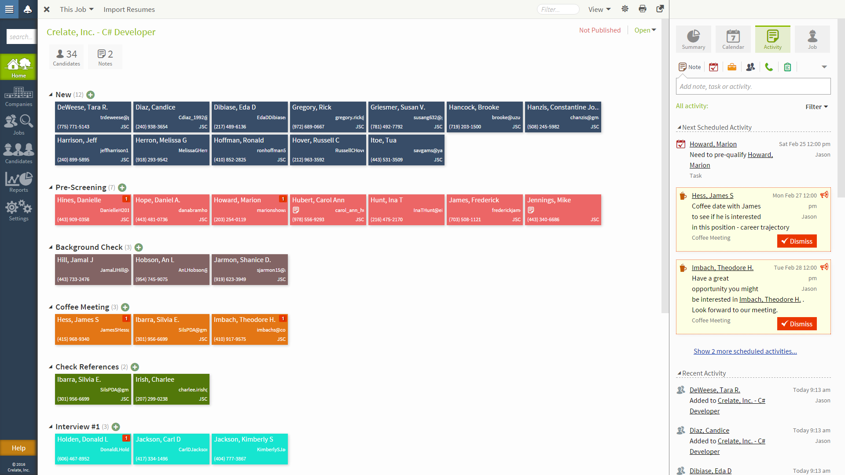This screenshot has width=845, height=475.
Task: Add candidate to Pre-Screening with plus icon
Action: pyautogui.click(x=122, y=188)
